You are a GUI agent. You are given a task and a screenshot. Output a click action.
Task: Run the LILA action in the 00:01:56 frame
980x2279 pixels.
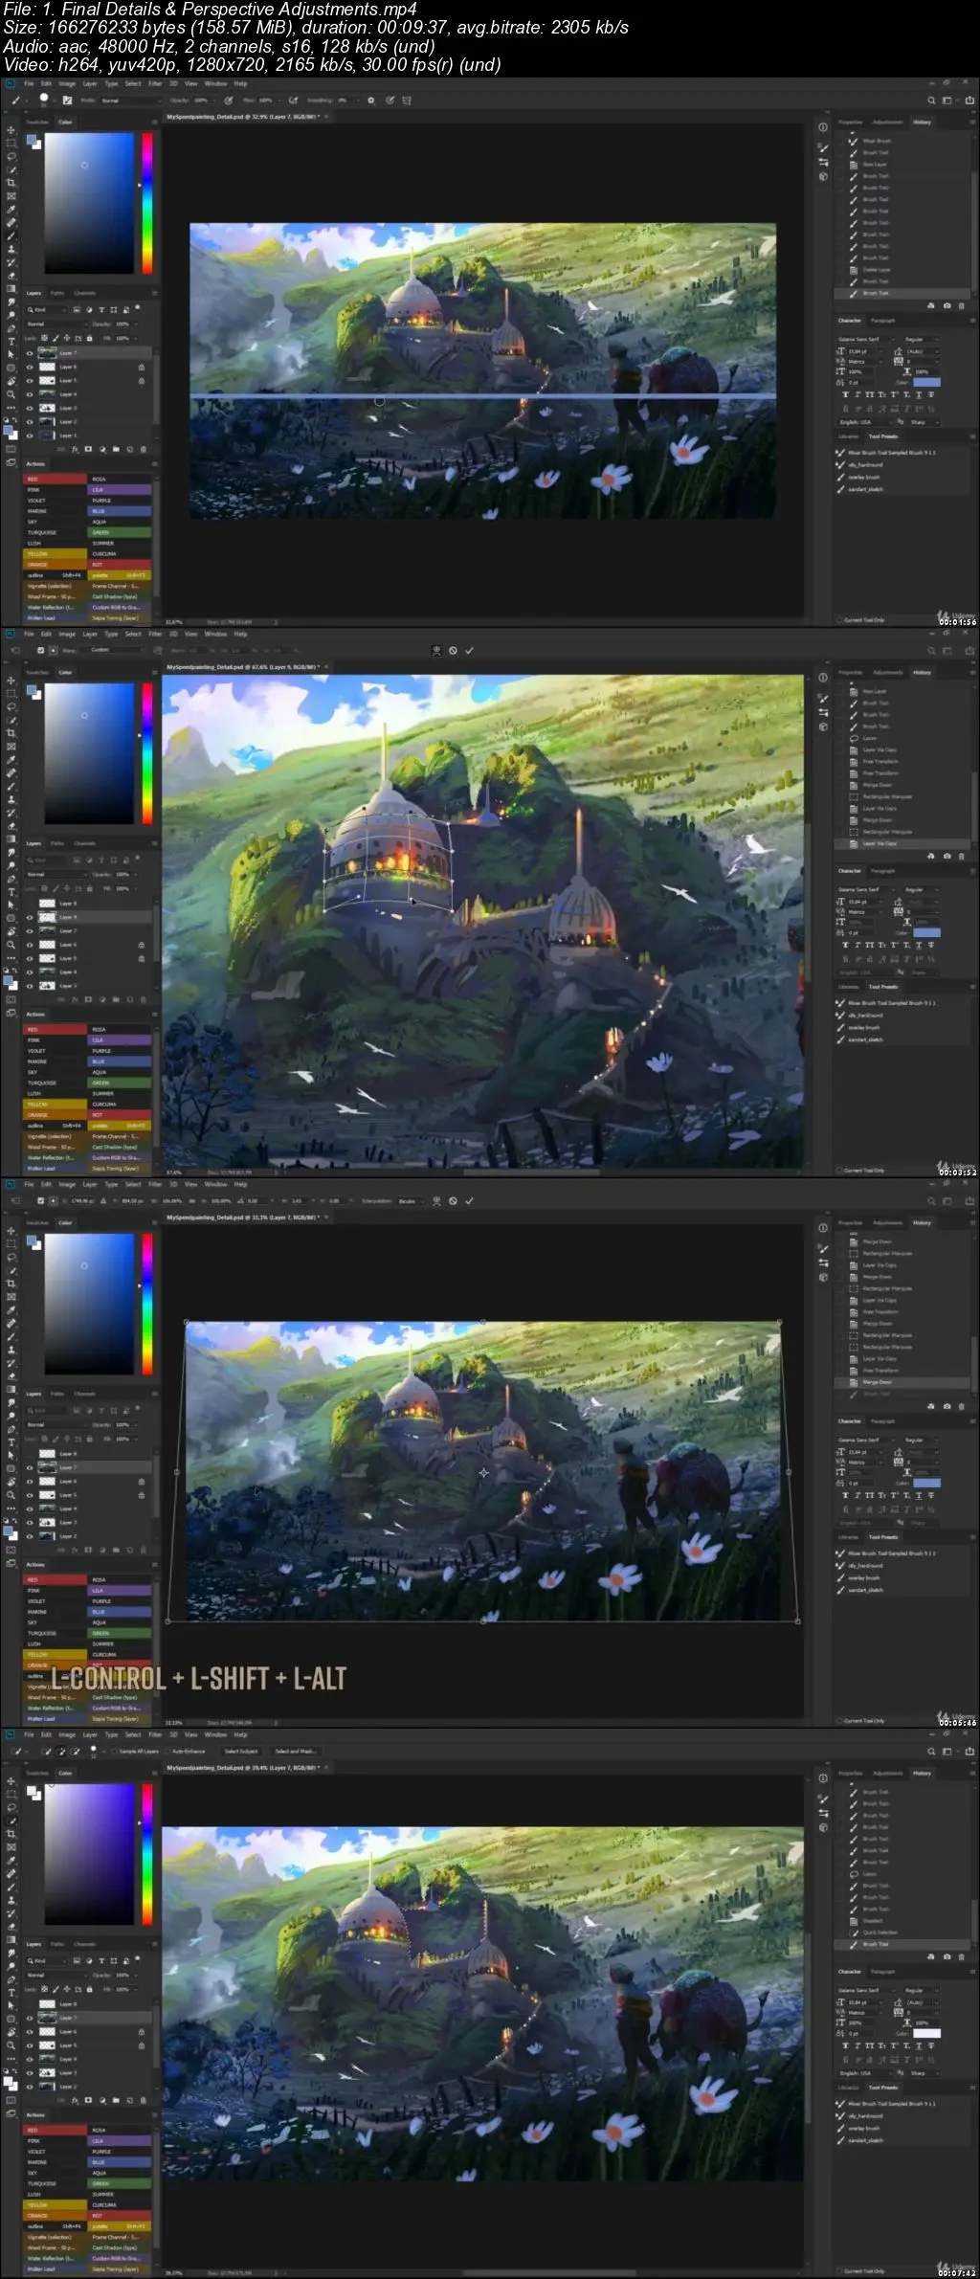120,489
